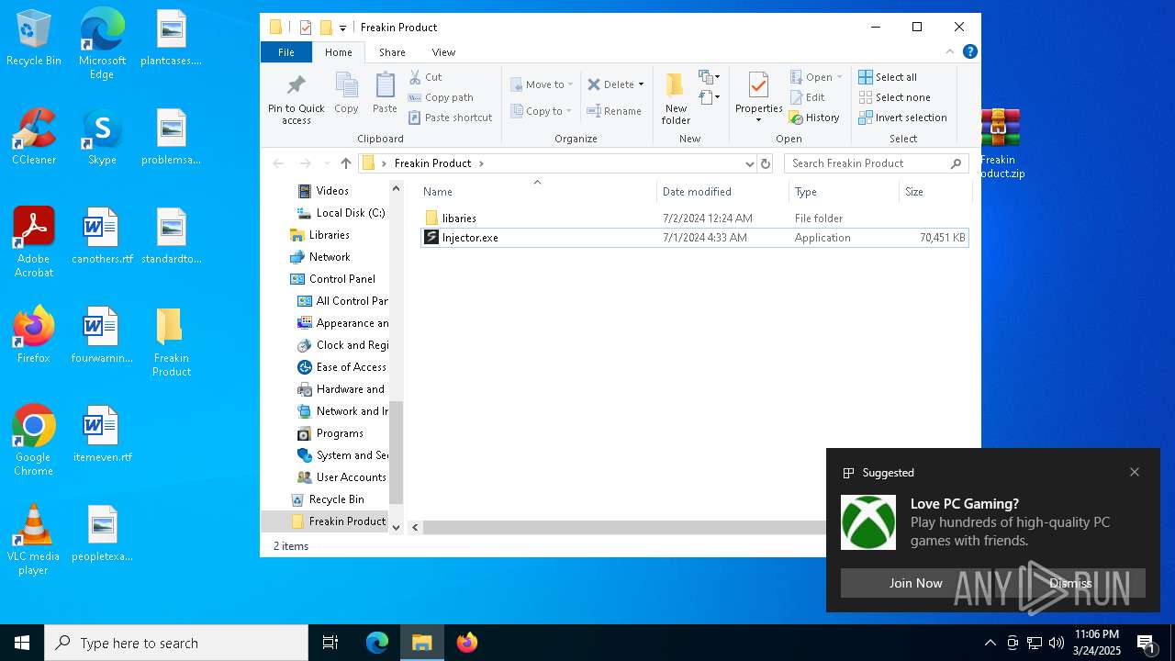Click 70,451 KB size cell
This screenshot has width=1175, height=661.
click(942, 238)
